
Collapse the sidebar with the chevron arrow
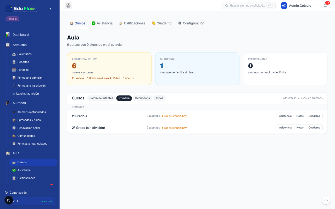51,9
